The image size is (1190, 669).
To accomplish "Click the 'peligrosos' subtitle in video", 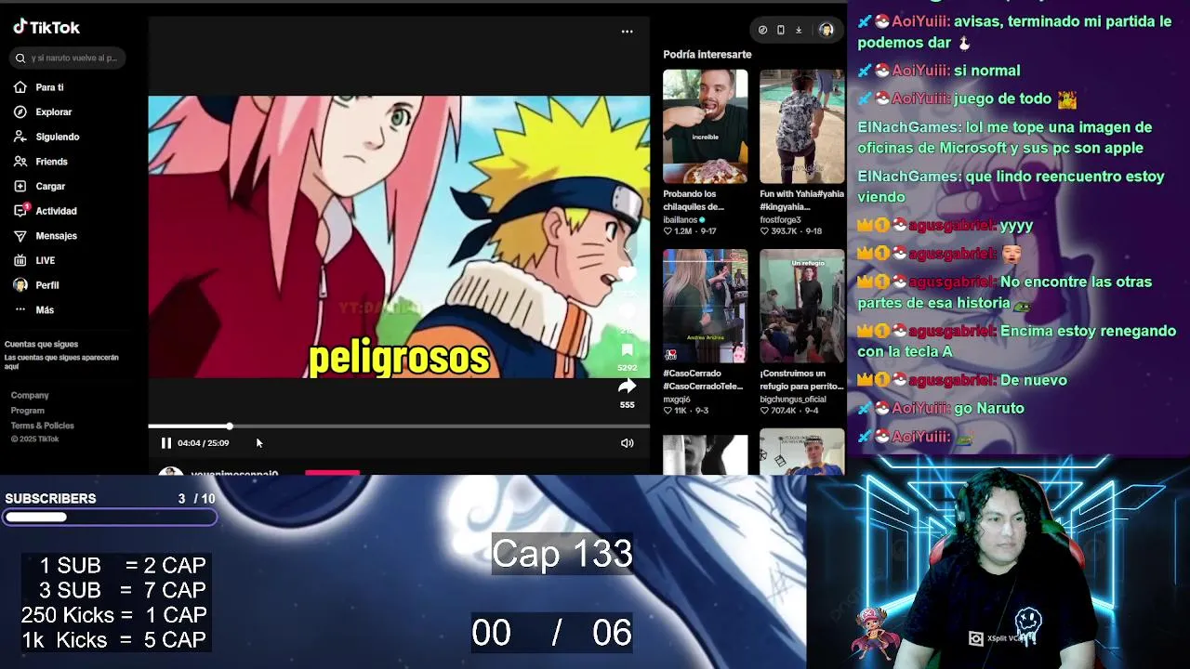I will (399, 359).
